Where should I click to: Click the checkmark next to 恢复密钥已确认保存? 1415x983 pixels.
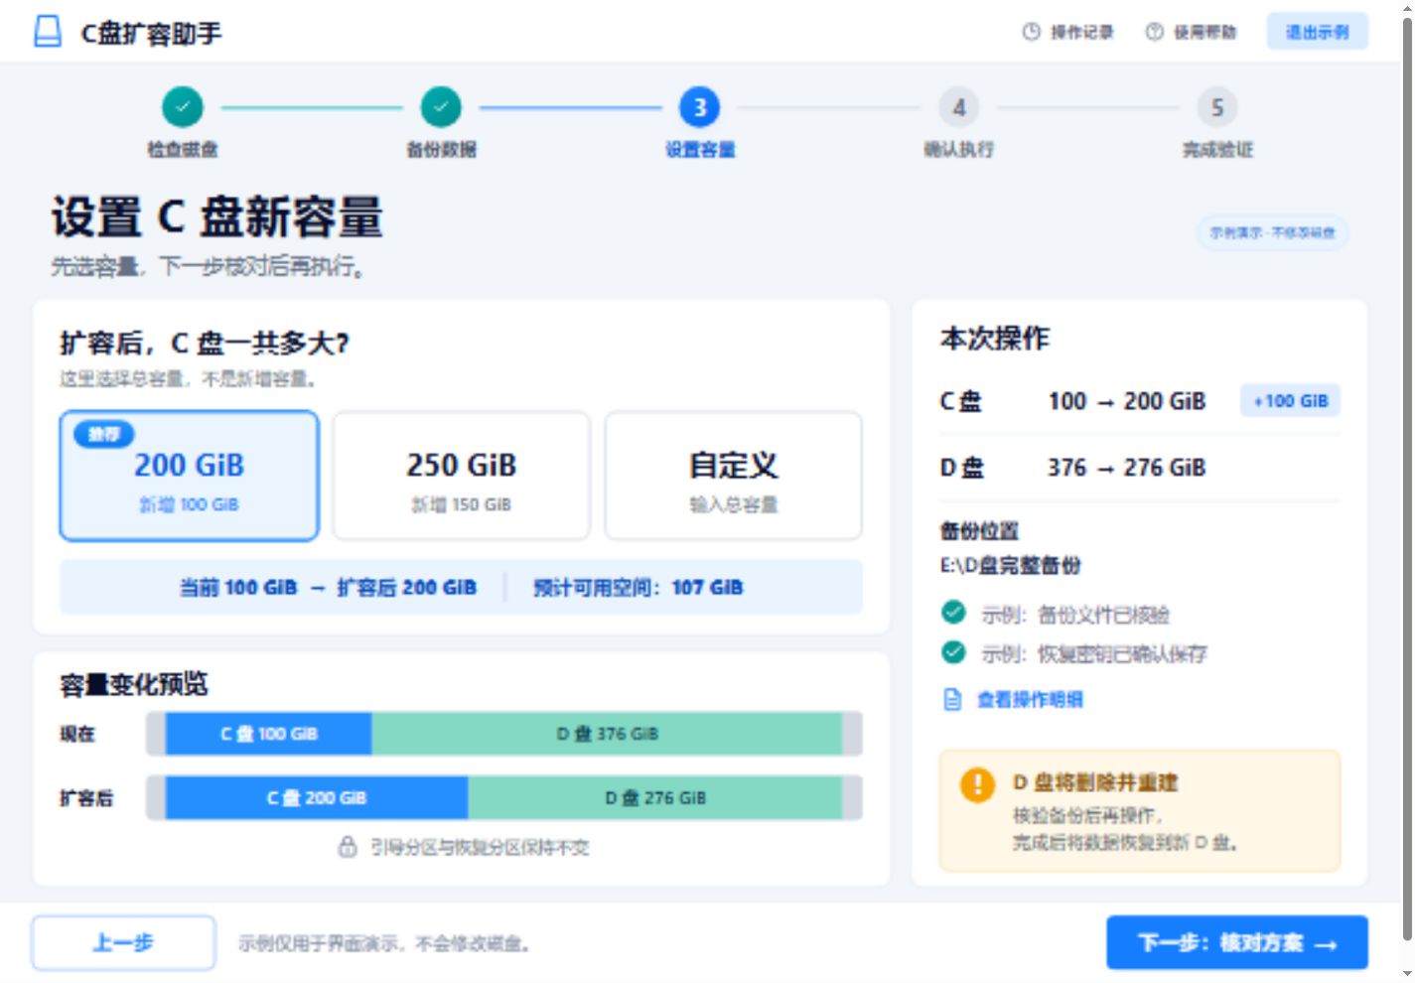[x=953, y=652]
